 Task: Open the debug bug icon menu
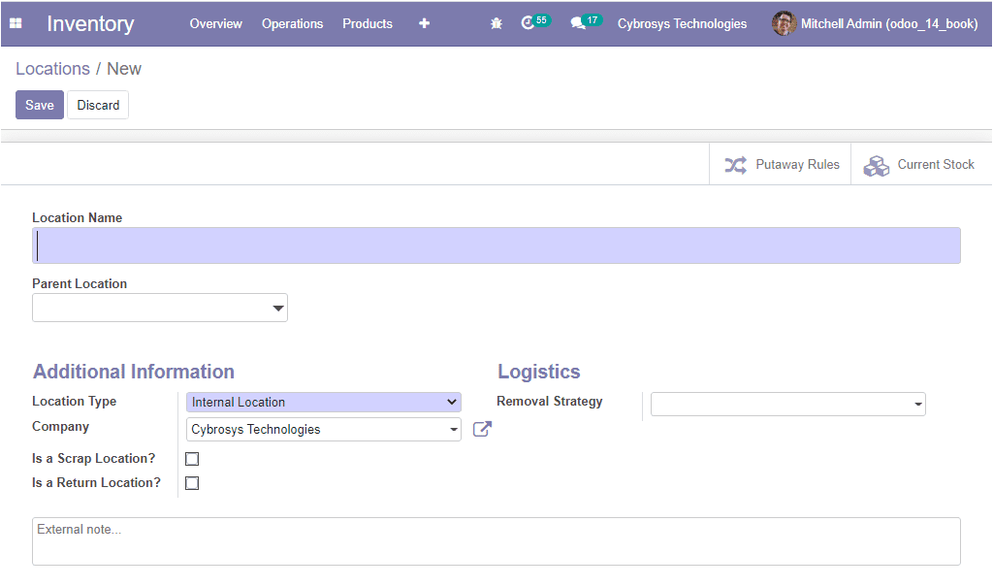pyautogui.click(x=496, y=23)
